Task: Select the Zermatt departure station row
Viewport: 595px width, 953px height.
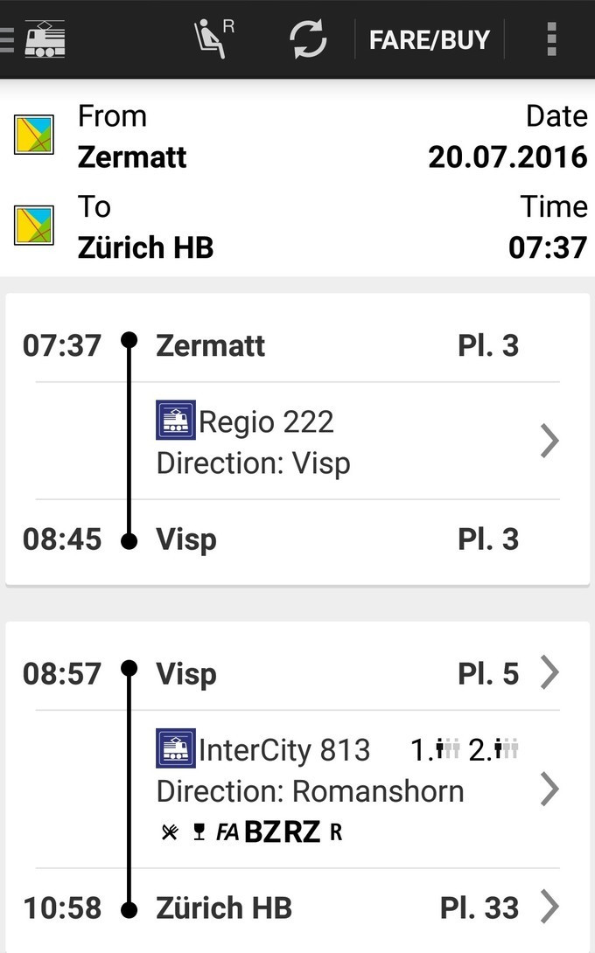Action: click(x=289, y=345)
